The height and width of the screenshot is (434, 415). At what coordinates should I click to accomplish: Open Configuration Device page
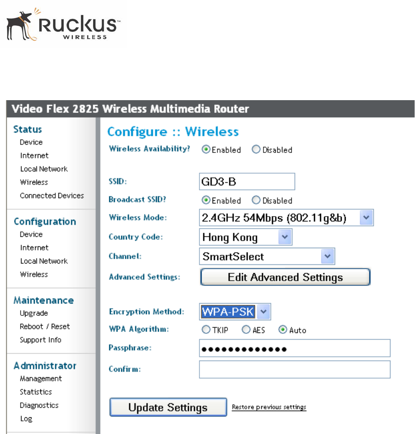tap(31, 235)
